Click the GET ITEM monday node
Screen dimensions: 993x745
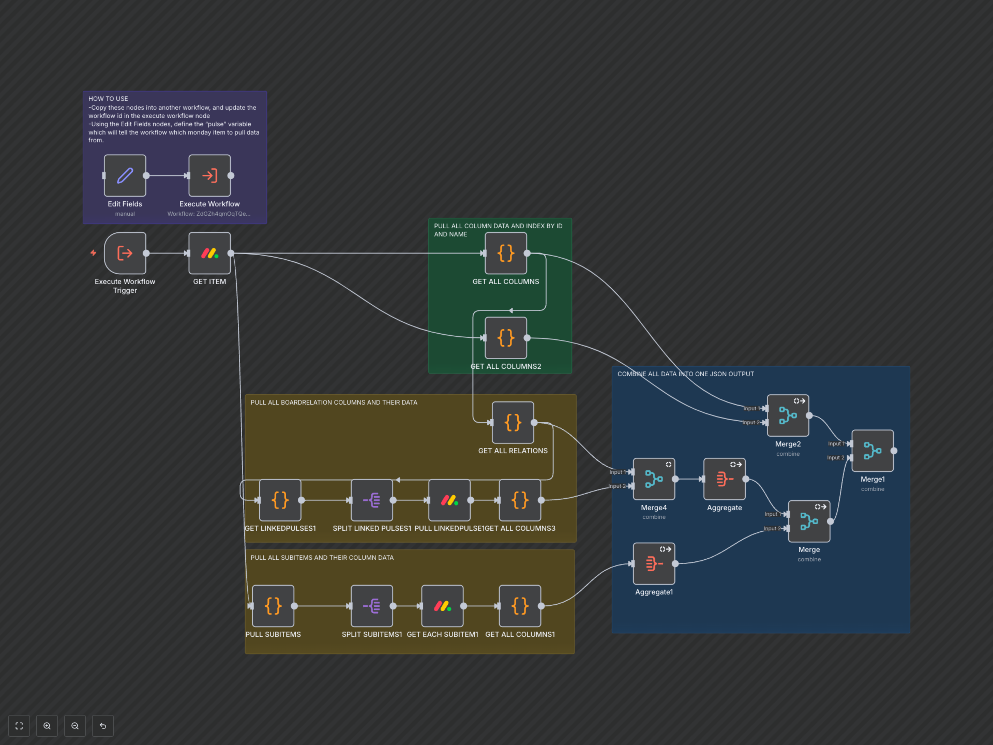[x=209, y=253]
